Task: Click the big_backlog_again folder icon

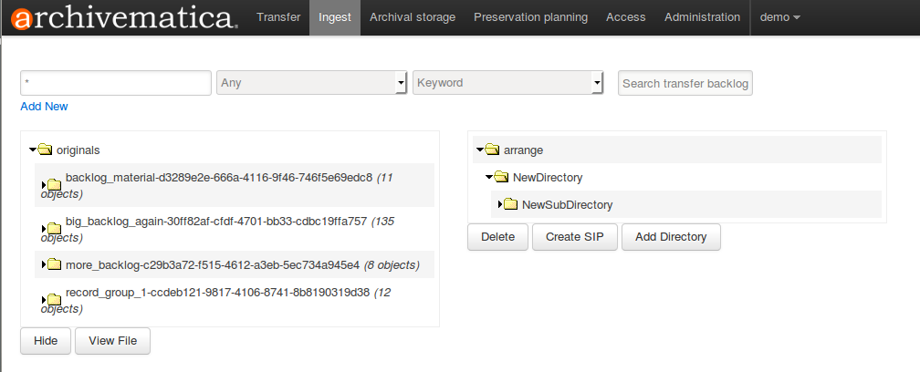Action: point(54,229)
